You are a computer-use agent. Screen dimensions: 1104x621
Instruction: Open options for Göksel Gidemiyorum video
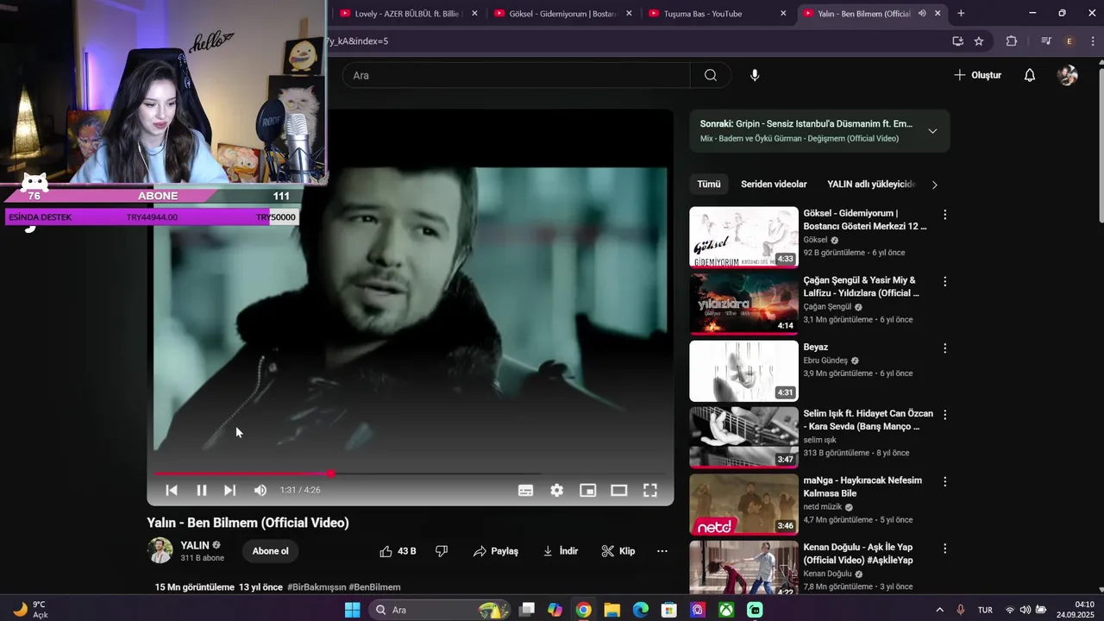(x=944, y=215)
